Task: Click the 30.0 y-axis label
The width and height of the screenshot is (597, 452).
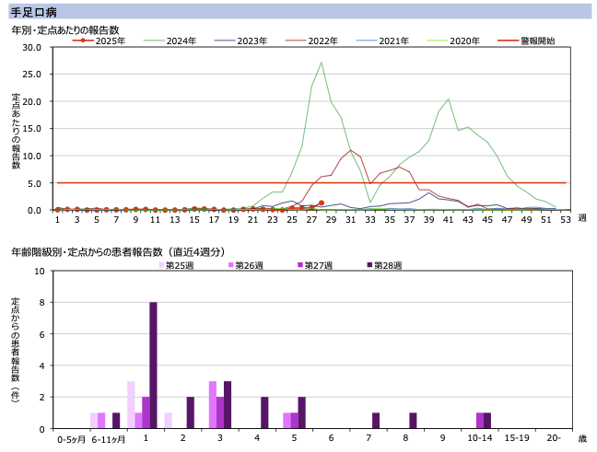Action: point(31,48)
